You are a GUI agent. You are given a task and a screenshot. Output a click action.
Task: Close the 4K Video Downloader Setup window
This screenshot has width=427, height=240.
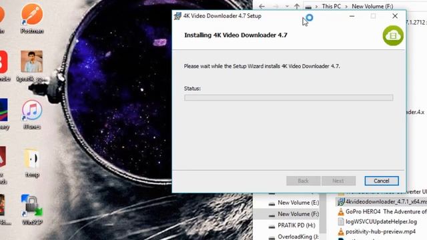click(395, 16)
